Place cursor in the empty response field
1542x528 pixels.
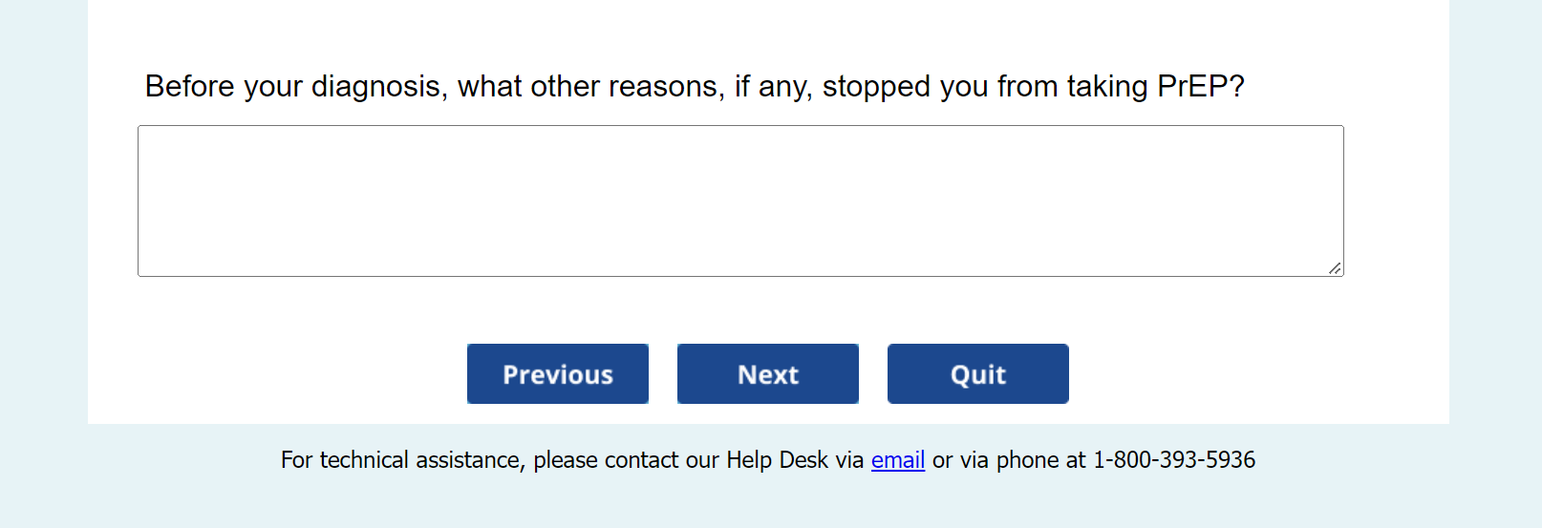(x=740, y=201)
